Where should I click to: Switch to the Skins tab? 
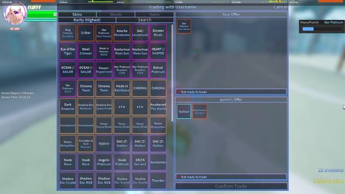[77, 15]
